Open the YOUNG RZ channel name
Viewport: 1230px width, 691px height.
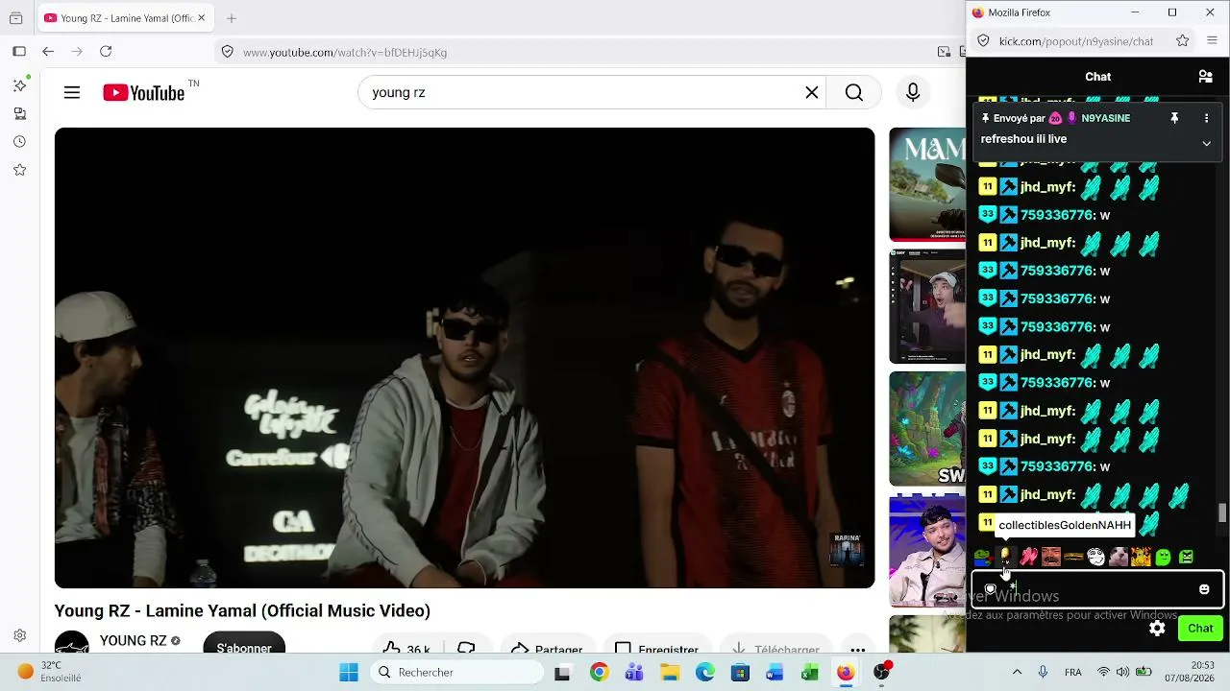point(134,641)
